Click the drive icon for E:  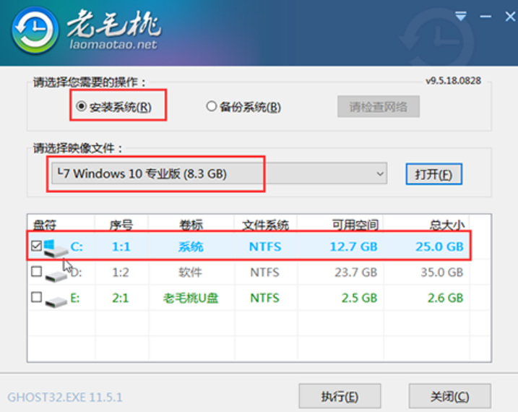[56, 301]
